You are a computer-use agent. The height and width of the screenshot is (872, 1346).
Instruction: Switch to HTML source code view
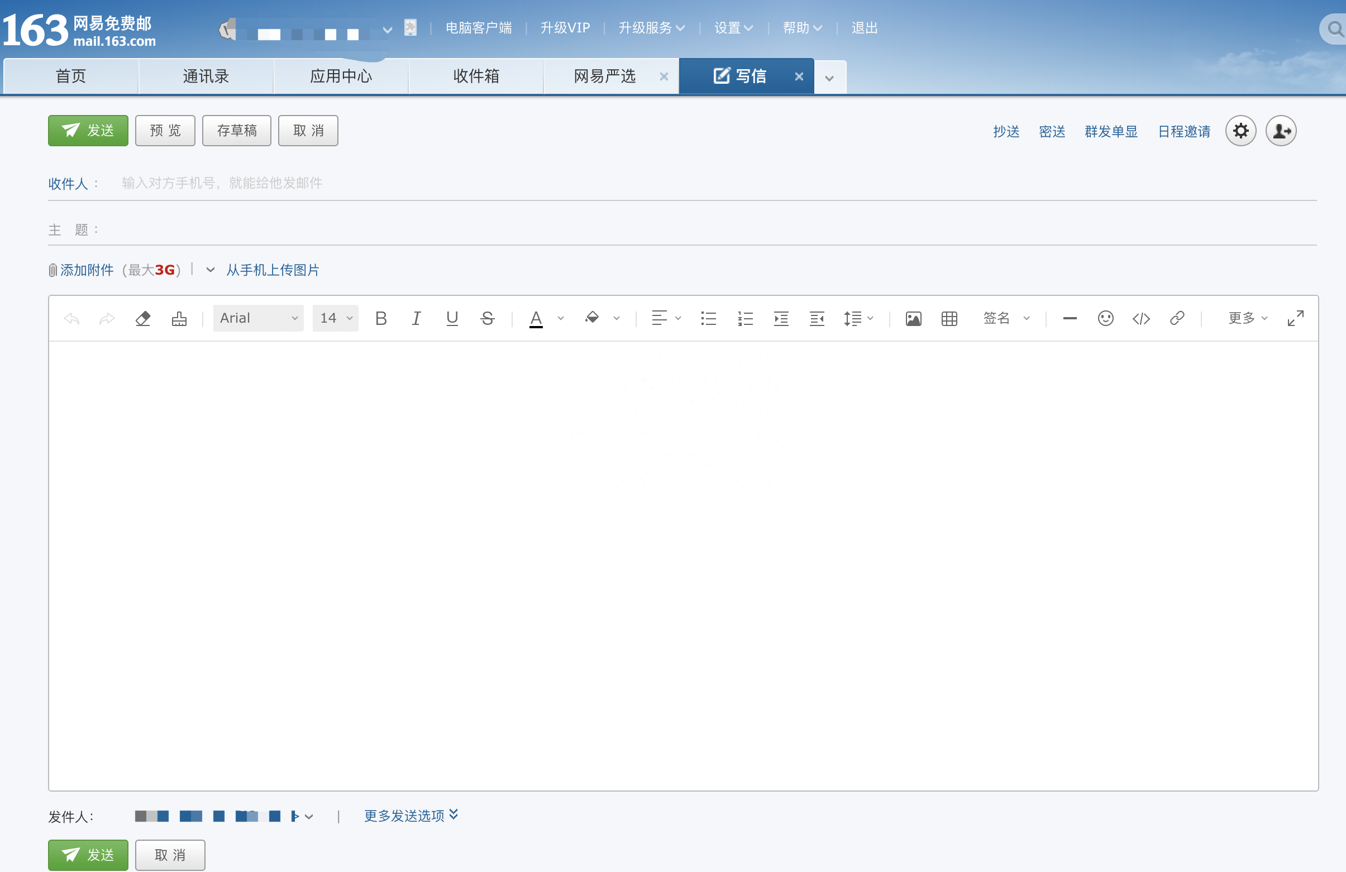coord(1140,319)
